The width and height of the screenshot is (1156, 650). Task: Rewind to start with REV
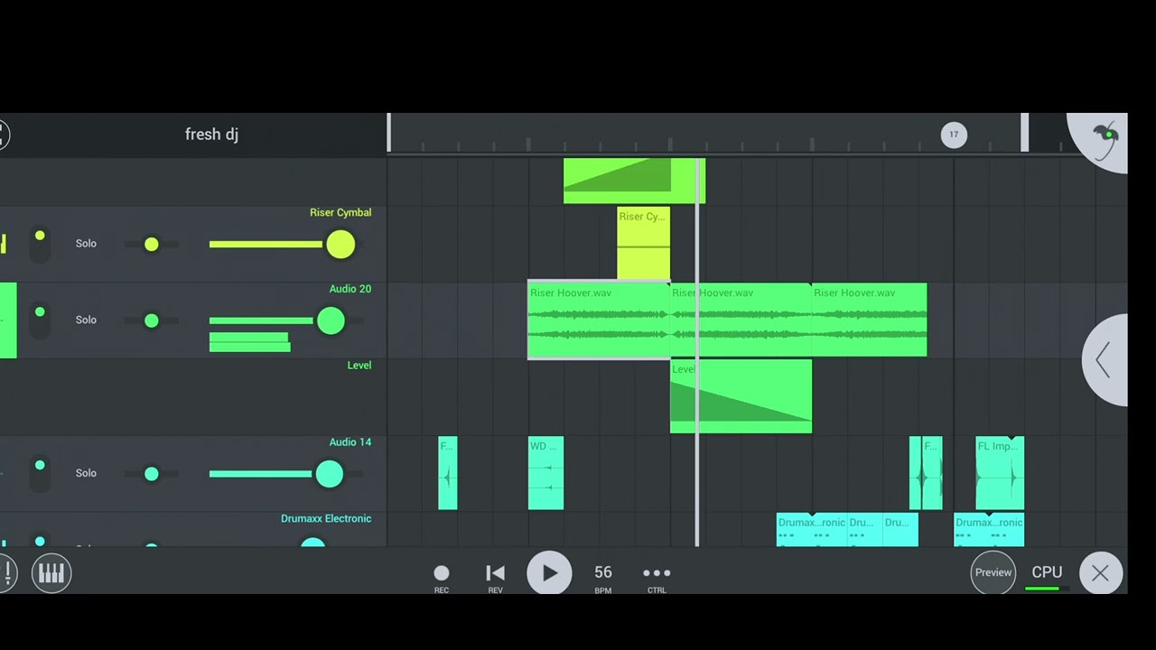495,578
